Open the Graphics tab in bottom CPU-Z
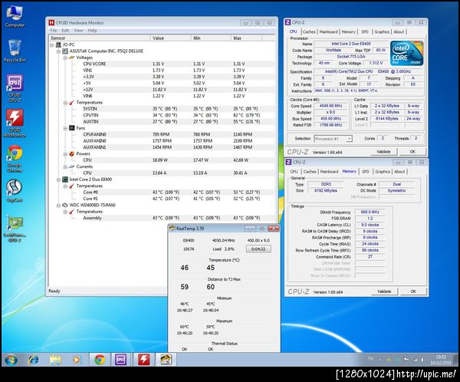This screenshot has height=382, width=460. tap(383, 172)
